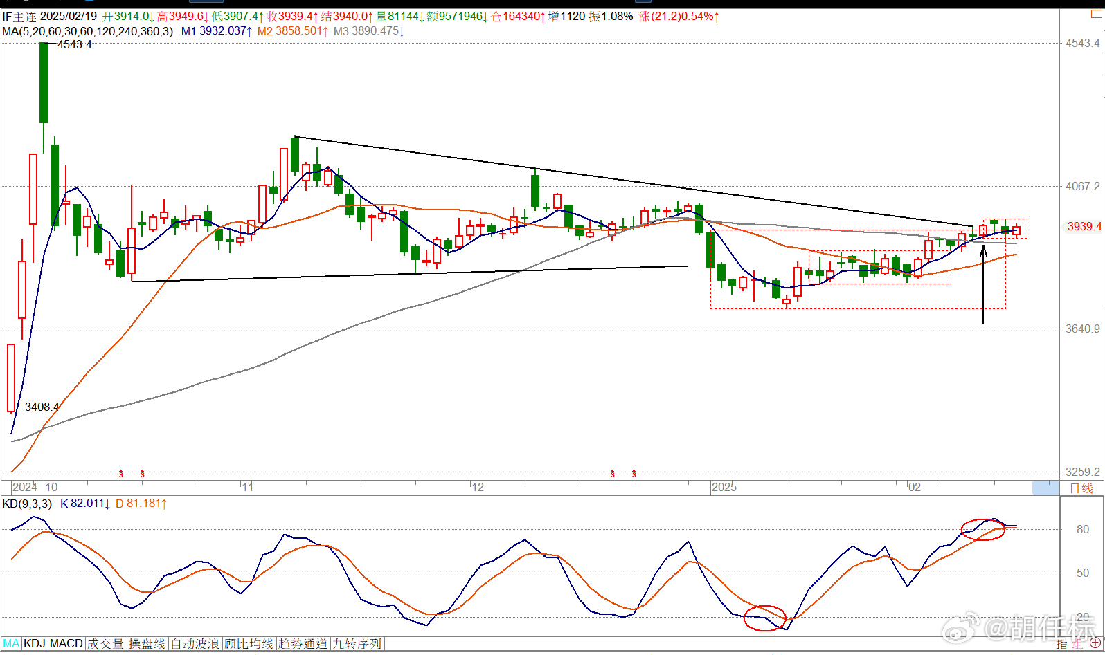Click the 量81144 volume figure in header
1105x655 pixels.
coord(401,16)
